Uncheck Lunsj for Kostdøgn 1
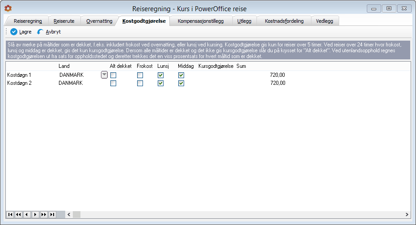The width and height of the screenshot is (416, 225). pos(160,75)
